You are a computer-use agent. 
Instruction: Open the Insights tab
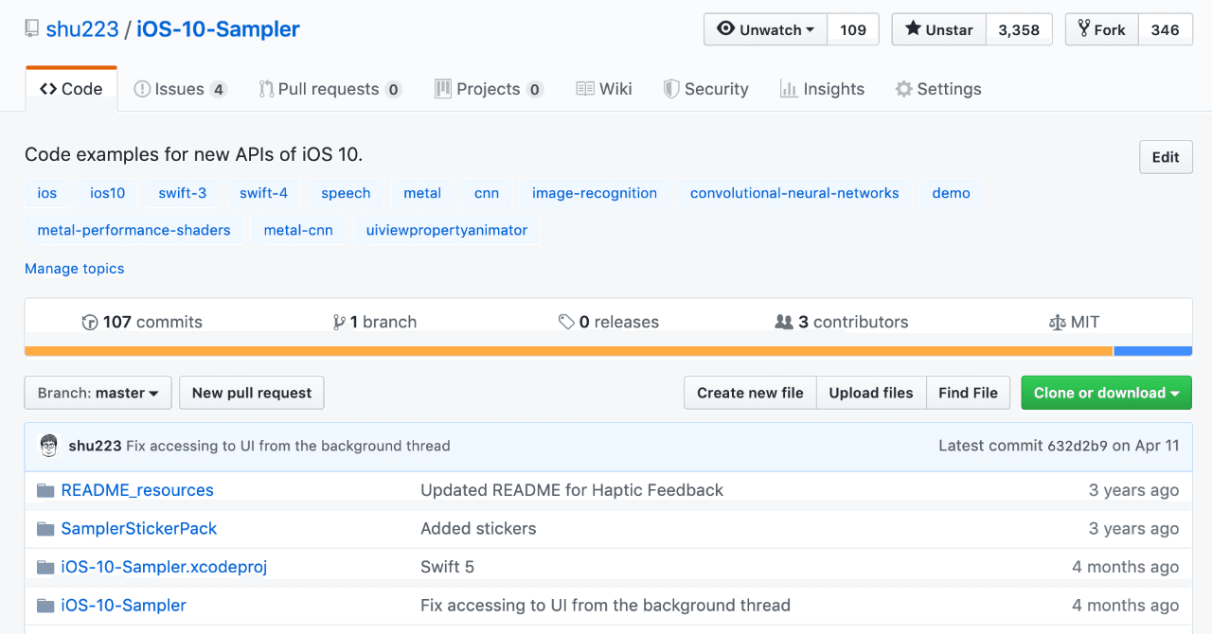click(x=822, y=89)
